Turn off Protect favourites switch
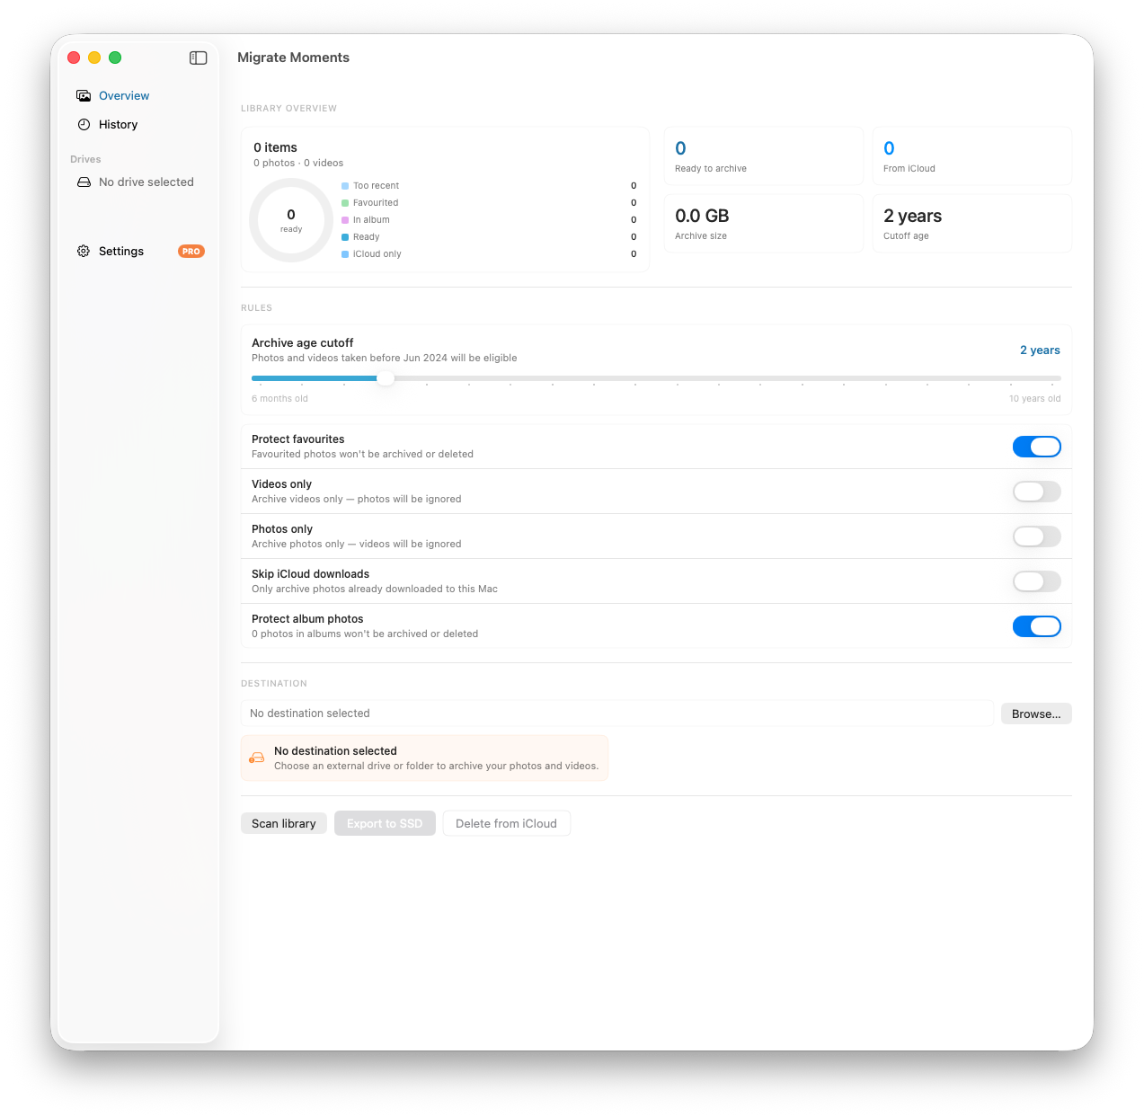 (x=1037, y=447)
